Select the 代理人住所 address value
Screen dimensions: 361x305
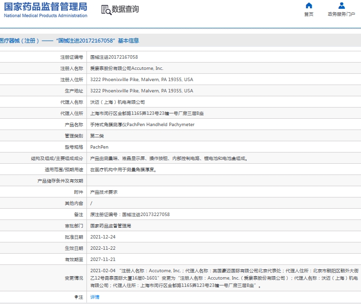pos(147,113)
